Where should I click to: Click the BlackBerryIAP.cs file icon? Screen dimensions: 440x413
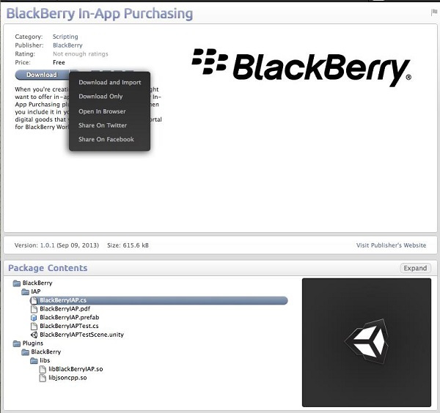(34, 300)
